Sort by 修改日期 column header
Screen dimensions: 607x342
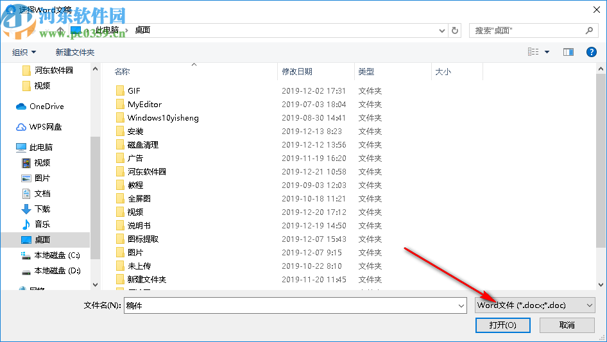tap(297, 72)
